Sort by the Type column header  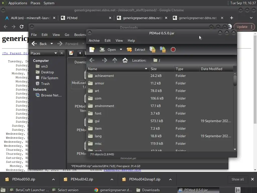tap(187, 69)
